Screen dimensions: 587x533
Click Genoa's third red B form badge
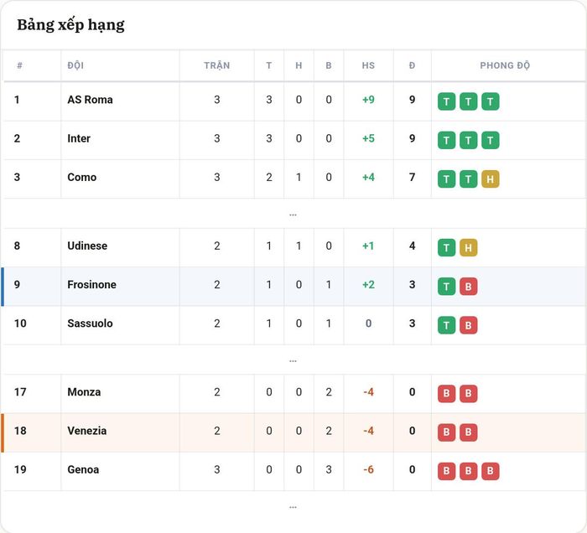(490, 471)
